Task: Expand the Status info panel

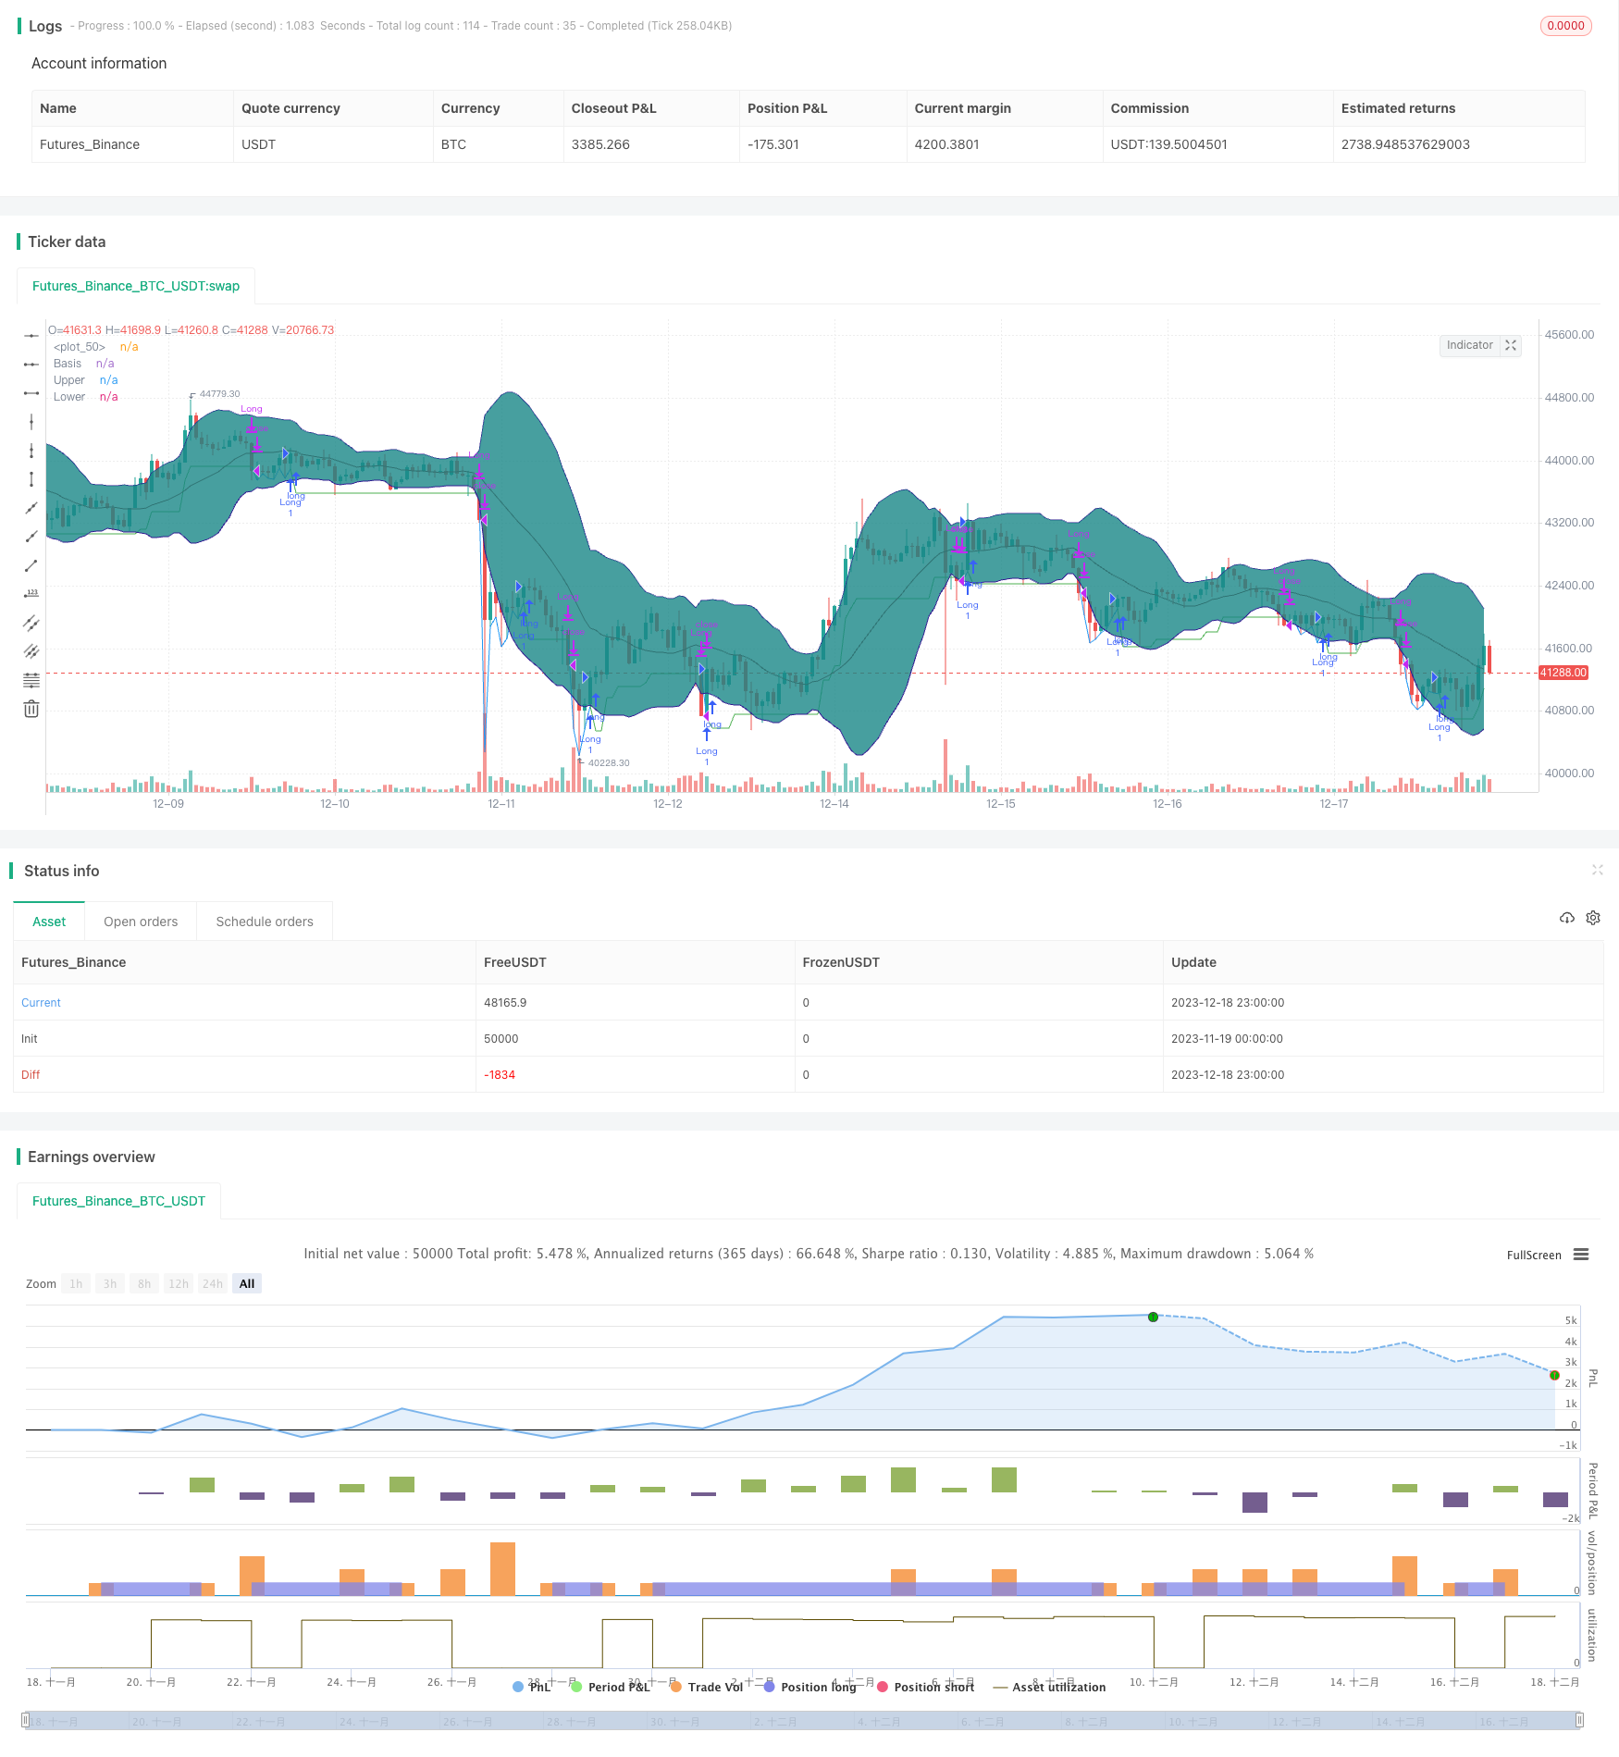Action: 1597,870
